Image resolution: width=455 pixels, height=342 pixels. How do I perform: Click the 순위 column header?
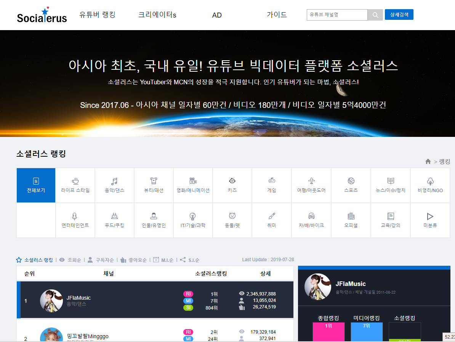(x=29, y=273)
